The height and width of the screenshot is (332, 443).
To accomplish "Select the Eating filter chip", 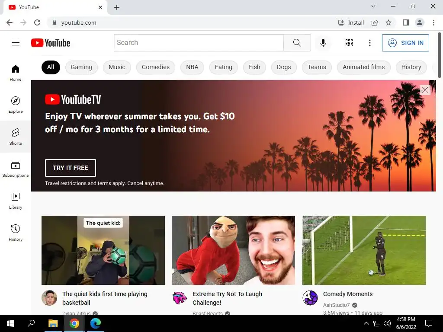I will click(x=224, y=67).
